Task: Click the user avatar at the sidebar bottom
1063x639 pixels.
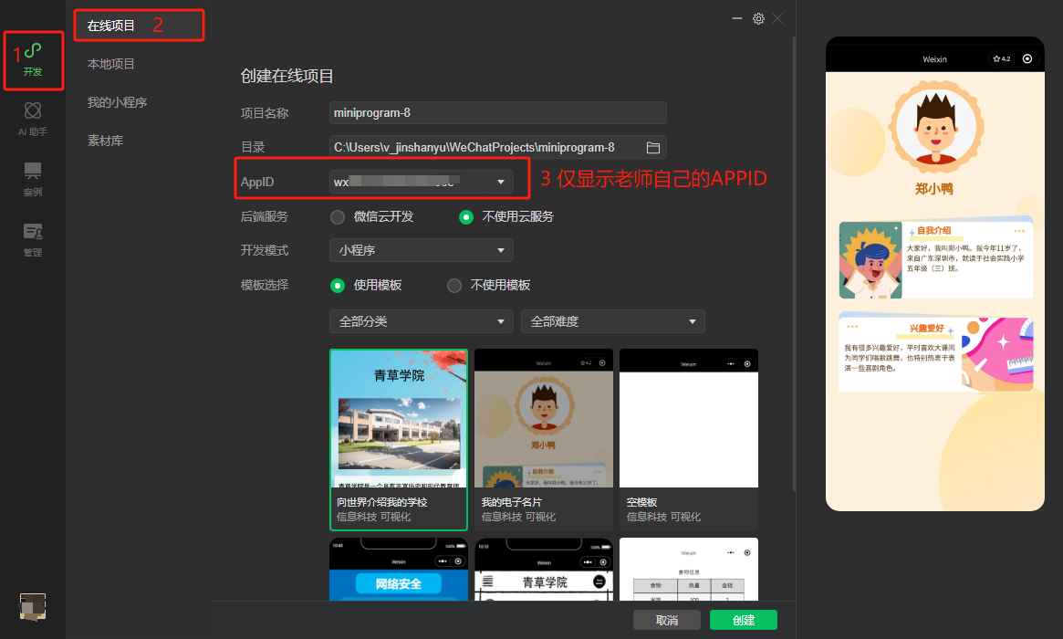Action: [33, 606]
